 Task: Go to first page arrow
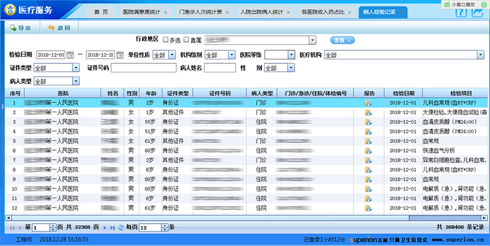pos(12,228)
